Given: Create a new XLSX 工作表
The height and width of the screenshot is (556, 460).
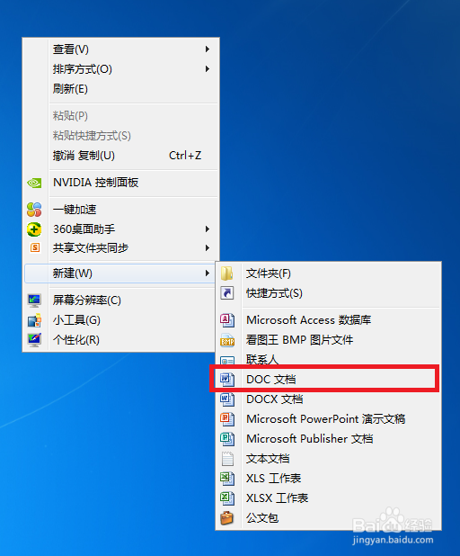Looking at the screenshot, I should (x=328, y=498).
